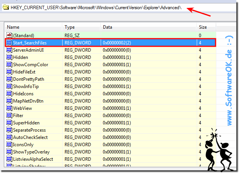239x173 pixels.
Task: Select the HideFileExt entry name
Action: (x=24, y=72)
